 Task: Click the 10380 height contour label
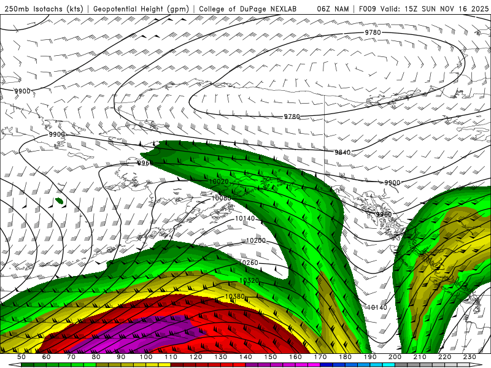tap(234, 296)
